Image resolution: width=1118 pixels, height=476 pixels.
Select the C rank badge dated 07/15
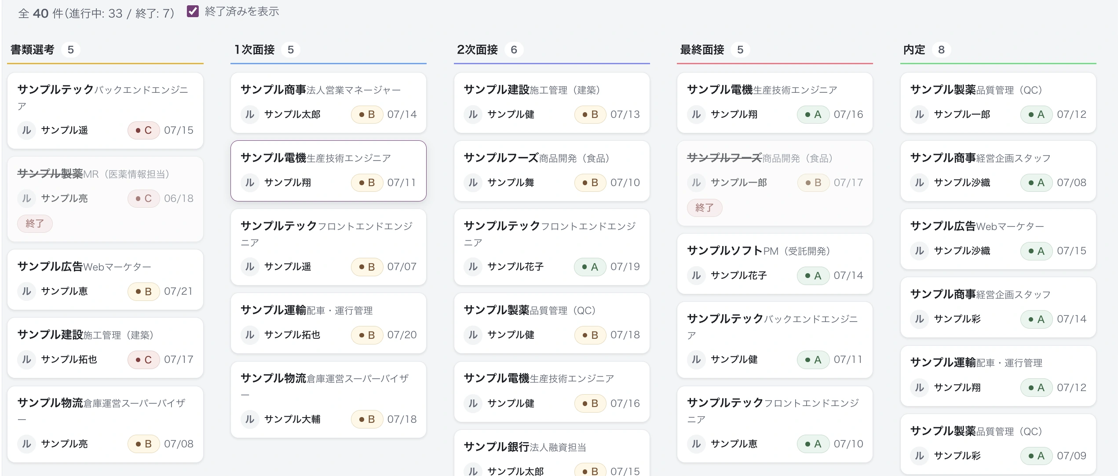(x=143, y=130)
